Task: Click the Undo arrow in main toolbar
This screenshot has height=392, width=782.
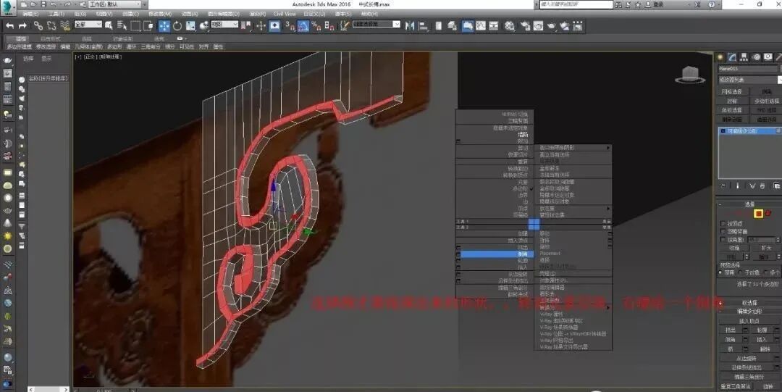Action: [9, 26]
